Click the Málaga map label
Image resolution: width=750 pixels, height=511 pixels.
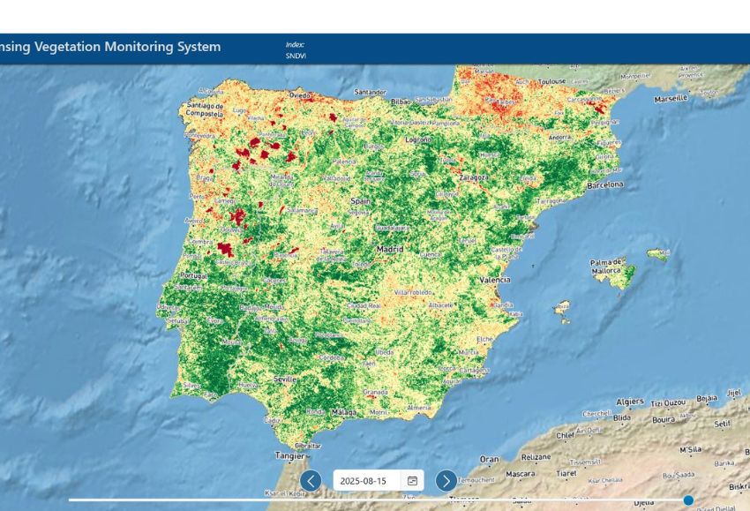pyautogui.click(x=344, y=412)
